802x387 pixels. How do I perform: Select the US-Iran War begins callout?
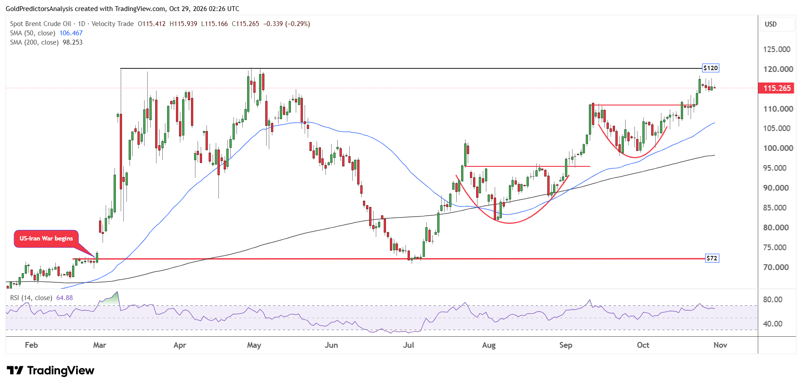click(46, 239)
